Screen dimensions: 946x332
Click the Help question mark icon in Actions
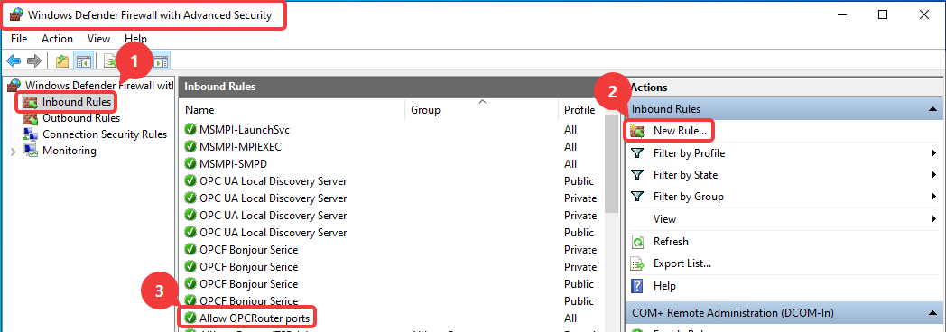(x=637, y=285)
